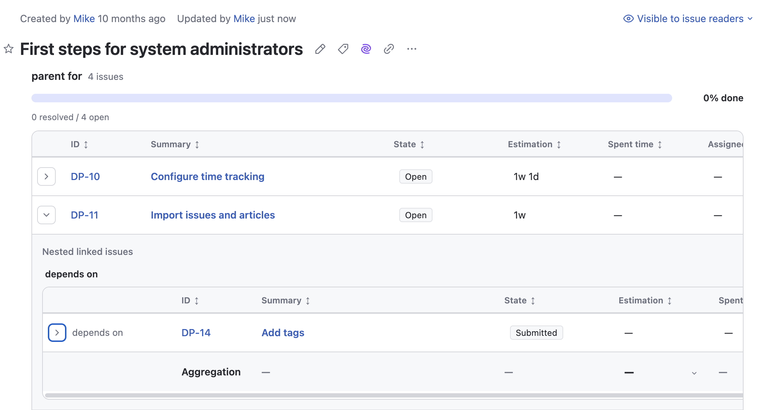Open the Import issues and articles issue
The width and height of the screenshot is (760, 410).
[x=213, y=215]
